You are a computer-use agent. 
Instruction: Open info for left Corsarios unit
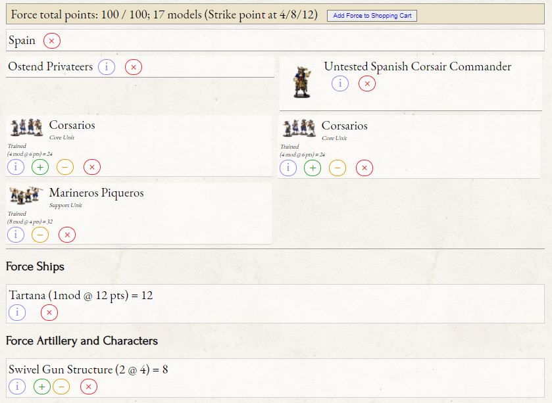pyautogui.click(x=16, y=167)
